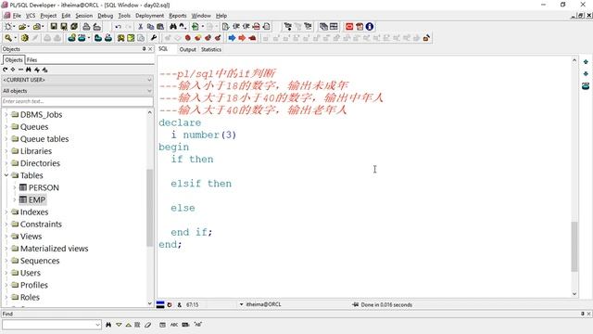Click the find binoculars icon in Find bar
The height and width of the screenshot is (334, 593).
click(x=108, y=325)
